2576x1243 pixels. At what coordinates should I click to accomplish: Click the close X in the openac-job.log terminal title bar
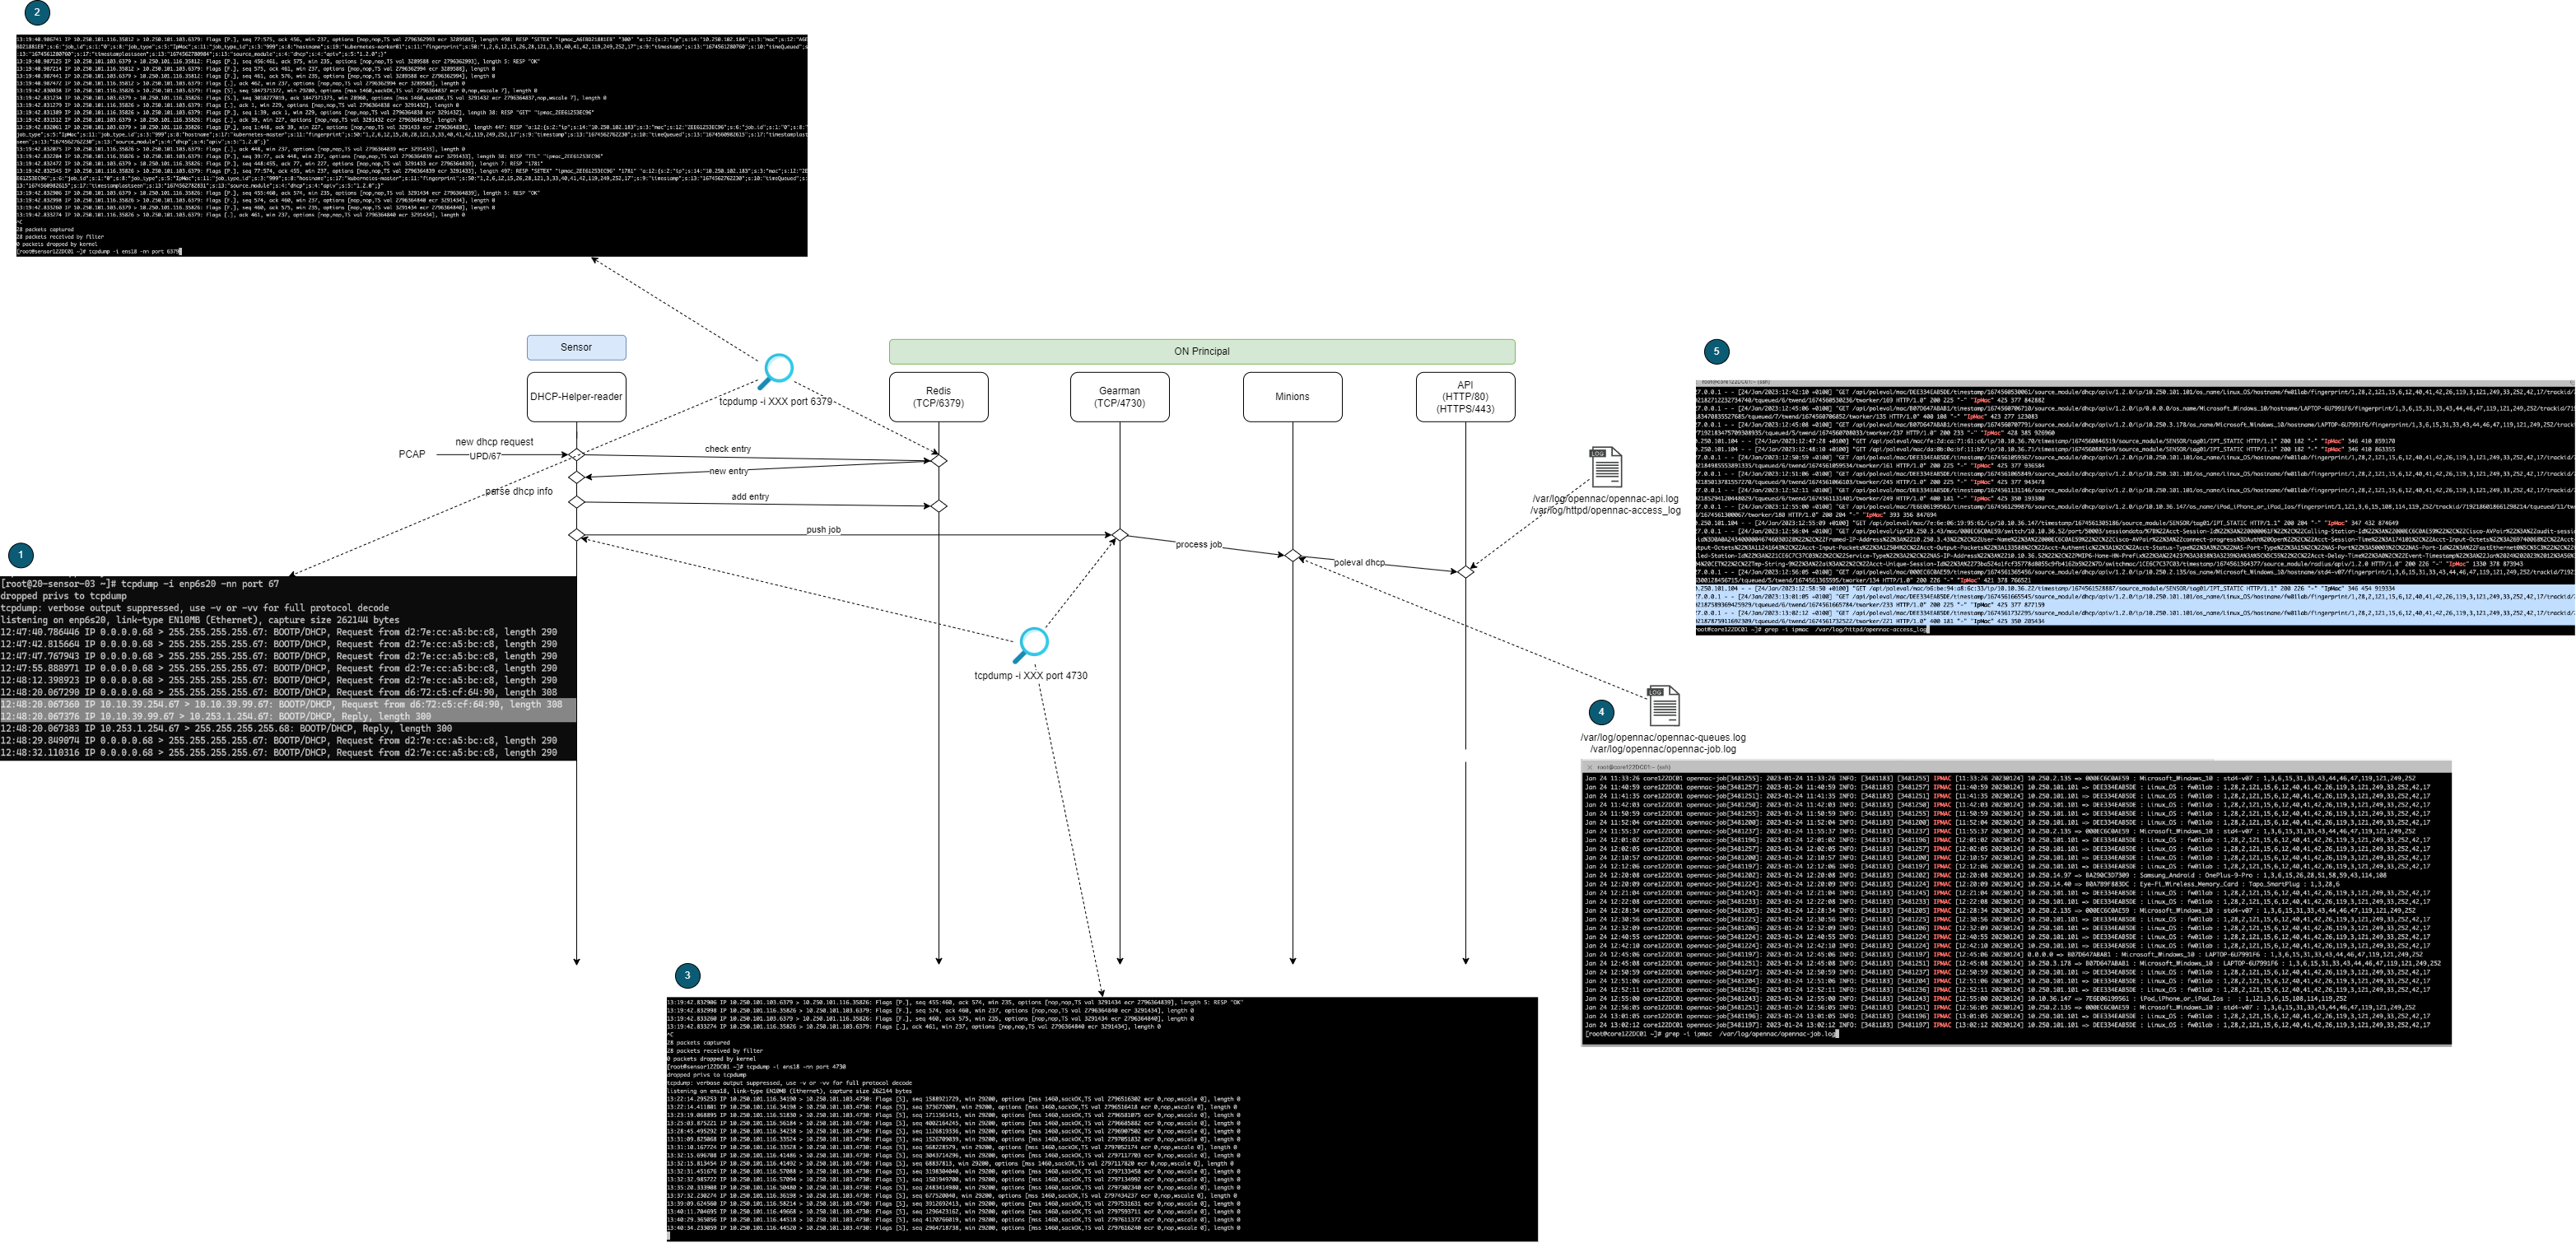pos(1589,767)
